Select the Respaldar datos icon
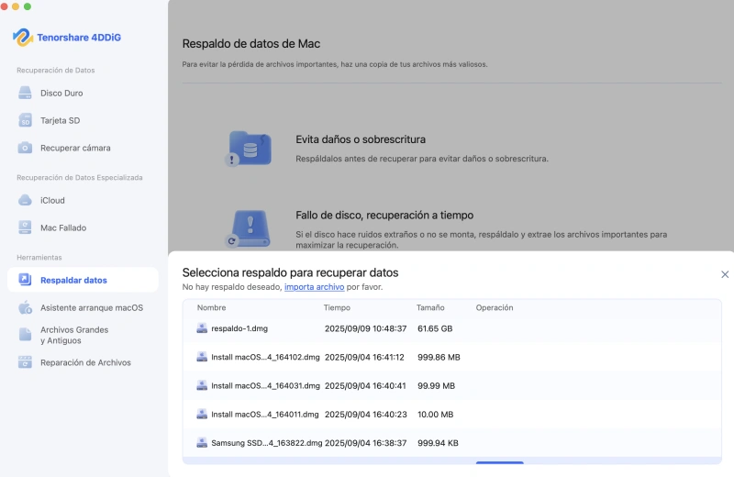This screenshot has width=734, height=477. coord(25,280)
